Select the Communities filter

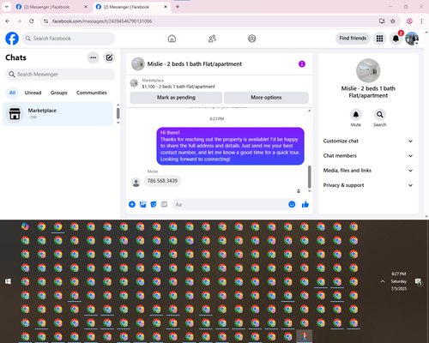92,93
